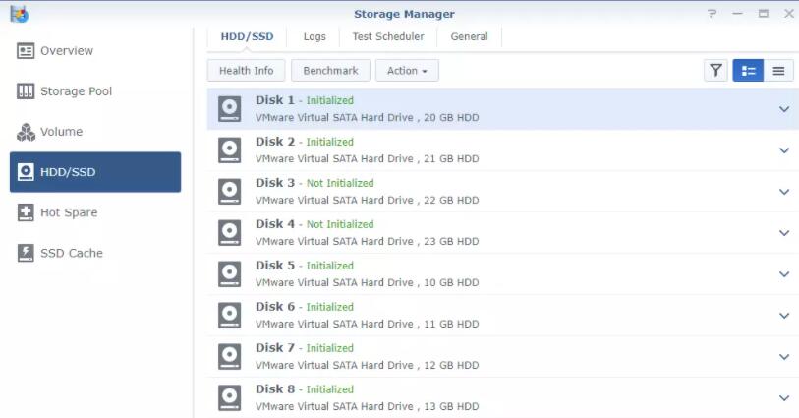799x418 pixels.
Task: Click the Overview sidebar icon
Action: (26, 51)
